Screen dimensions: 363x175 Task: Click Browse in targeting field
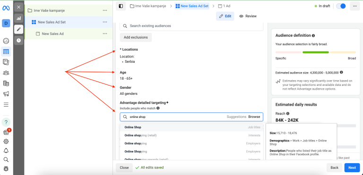pyautogui.click(x=254, y=117)
